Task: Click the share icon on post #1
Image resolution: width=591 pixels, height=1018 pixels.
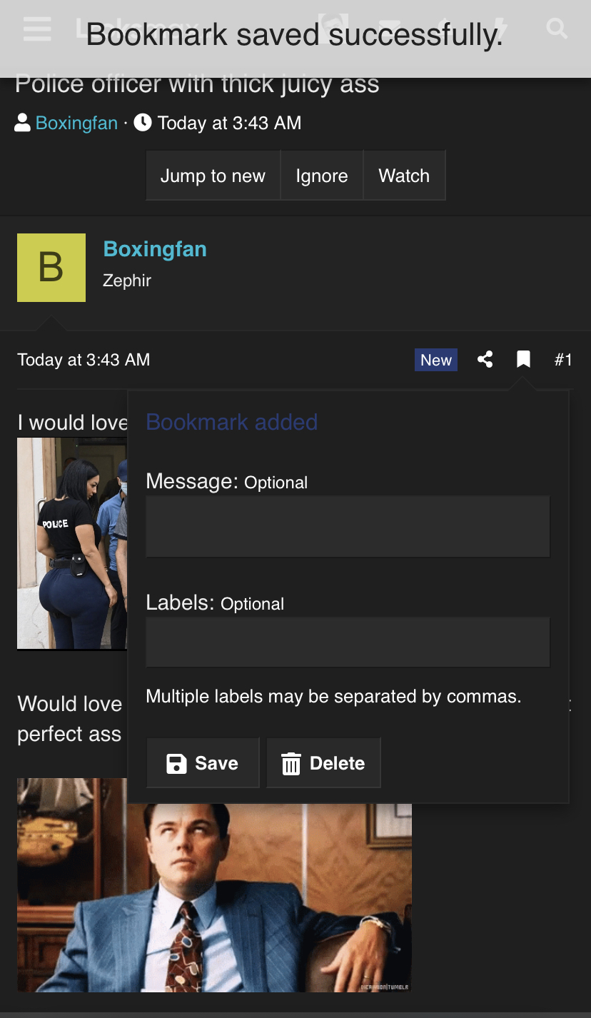Action: coord(485,359)
